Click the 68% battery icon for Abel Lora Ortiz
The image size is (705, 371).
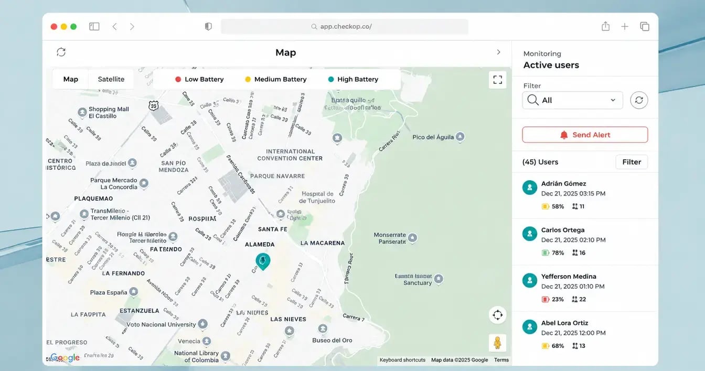coord(546,346)
